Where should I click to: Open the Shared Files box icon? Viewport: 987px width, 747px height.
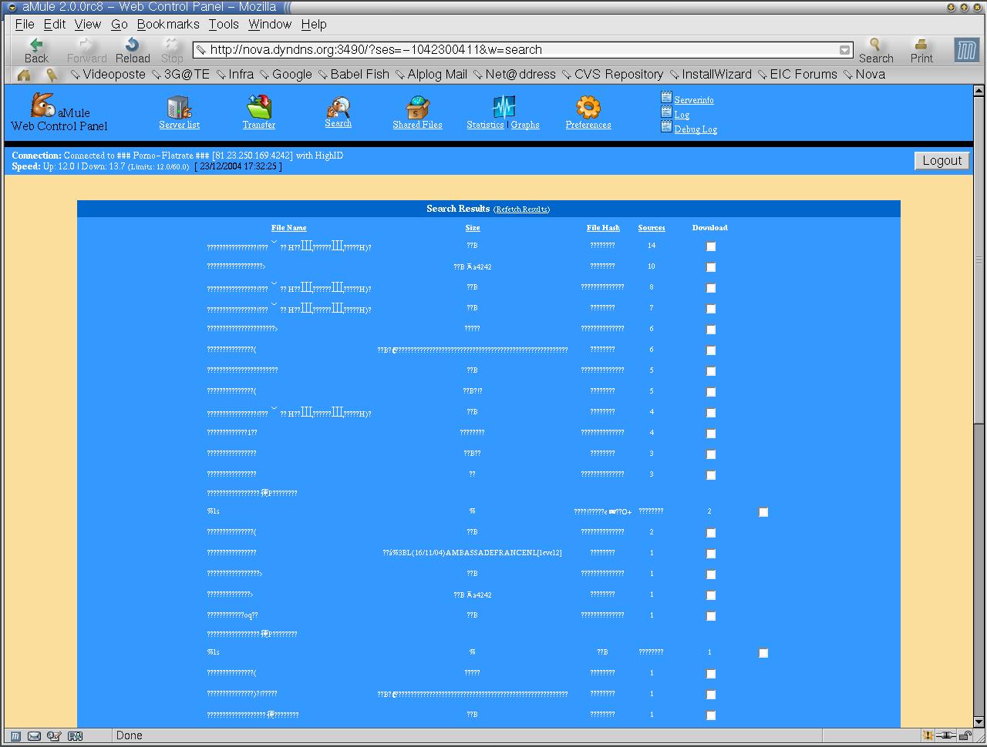click(x=417, y=108)
